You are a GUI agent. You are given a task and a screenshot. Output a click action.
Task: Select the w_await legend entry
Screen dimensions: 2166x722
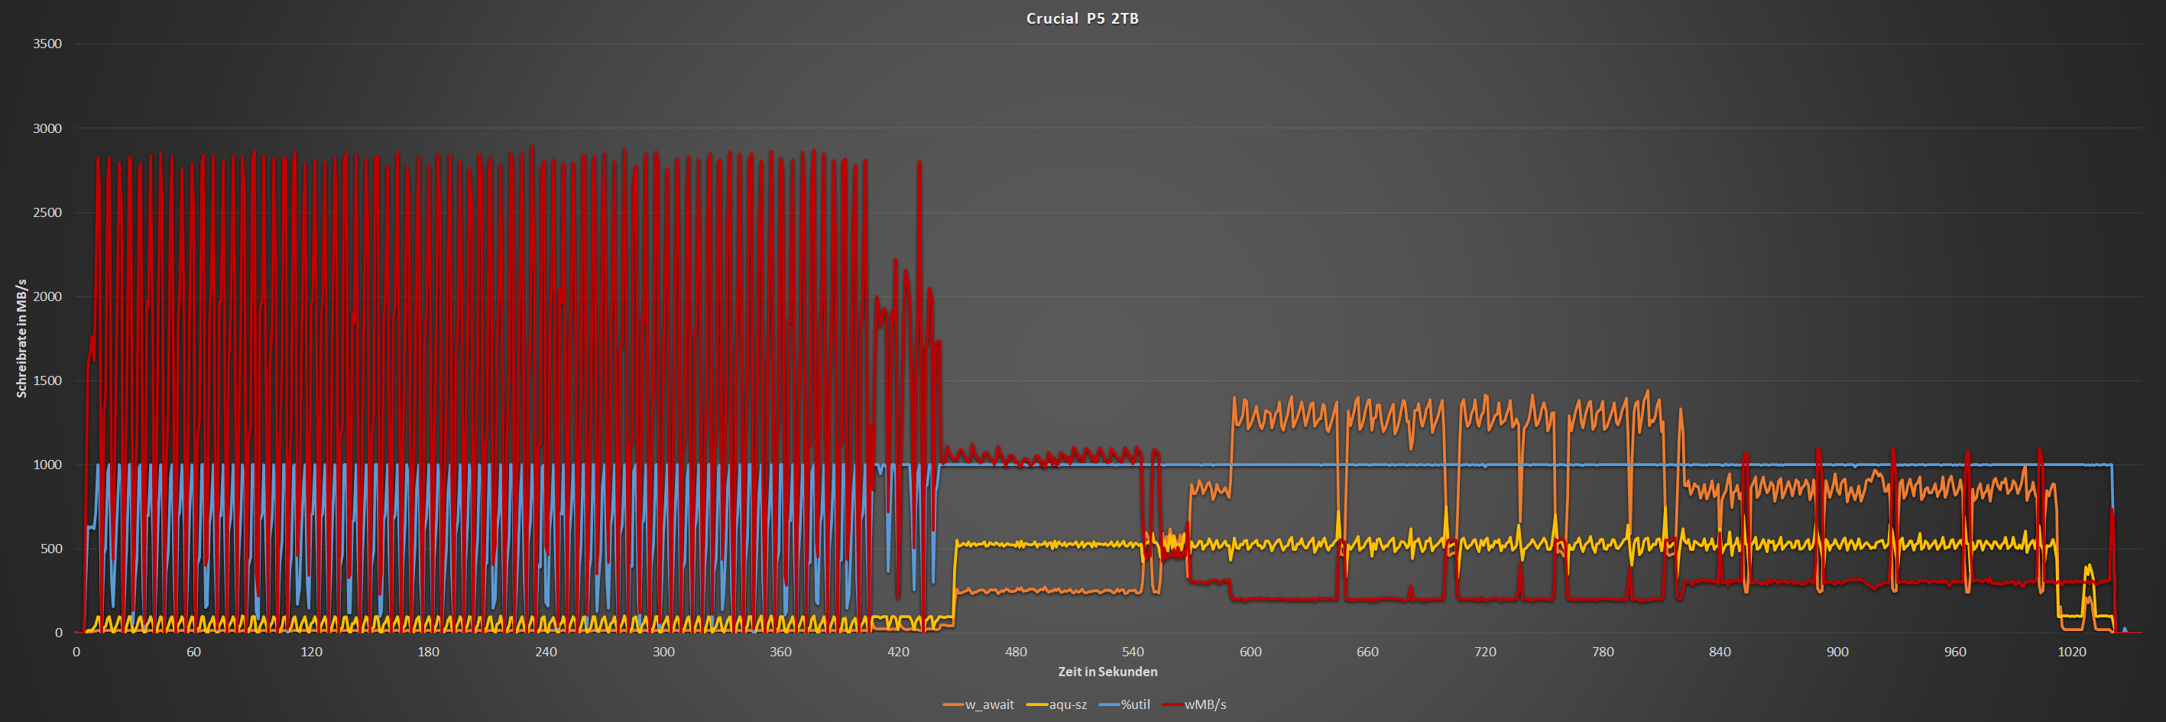pyautogui.click(x=979, y=704)
